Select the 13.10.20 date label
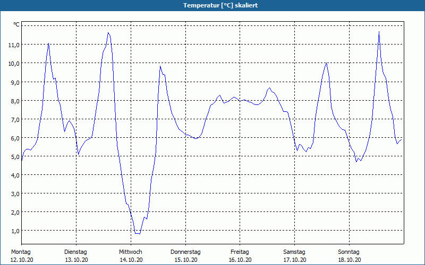 pos(76,260)
